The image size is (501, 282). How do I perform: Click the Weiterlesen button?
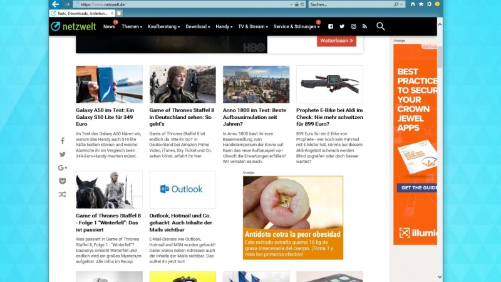click(336, 41)
